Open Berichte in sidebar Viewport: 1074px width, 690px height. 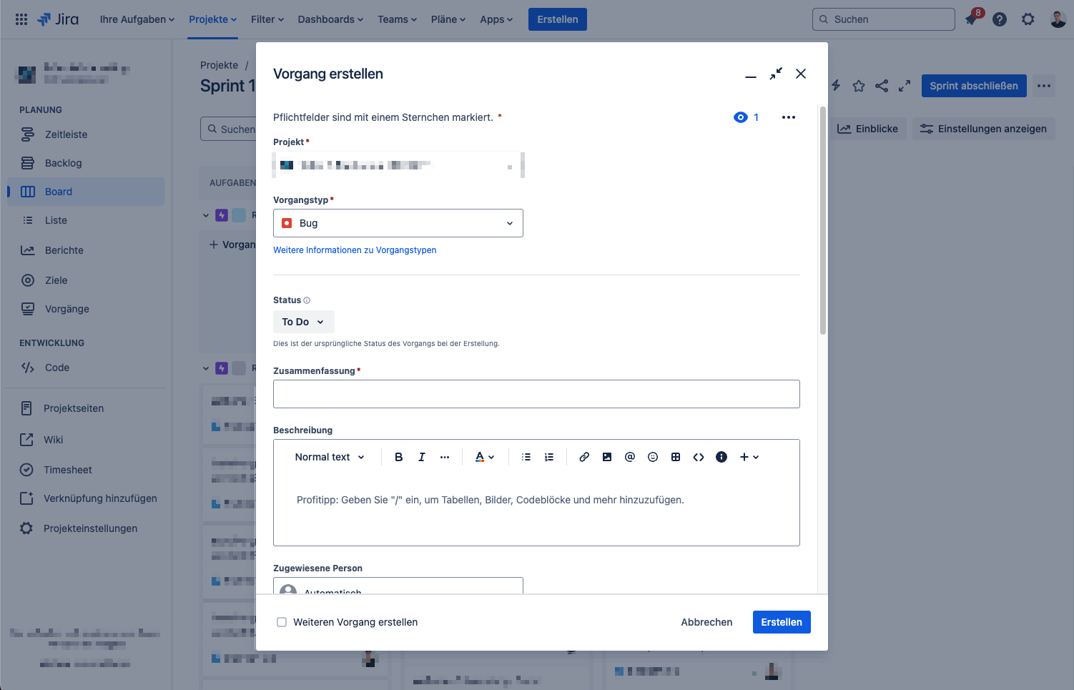[x=86, y=250]
